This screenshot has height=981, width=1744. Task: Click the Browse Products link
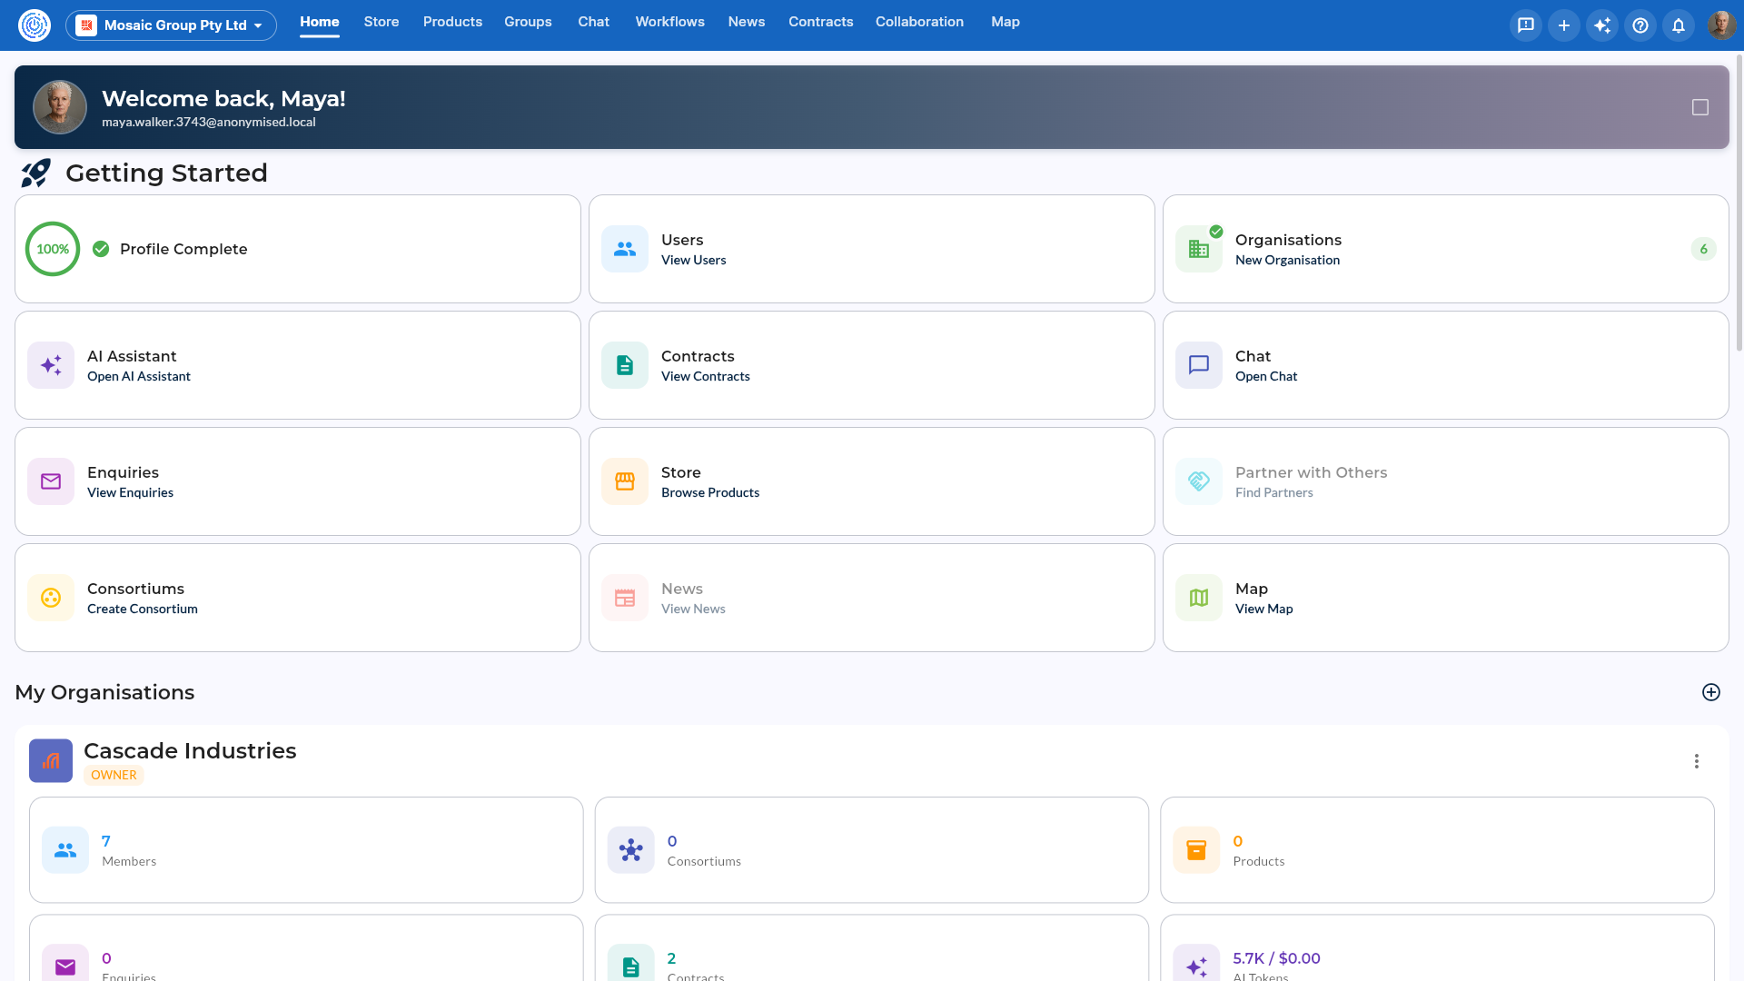click(x=710, y=492)
